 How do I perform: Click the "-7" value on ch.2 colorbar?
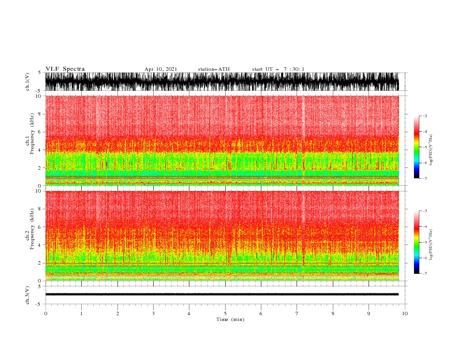(424, 274)
